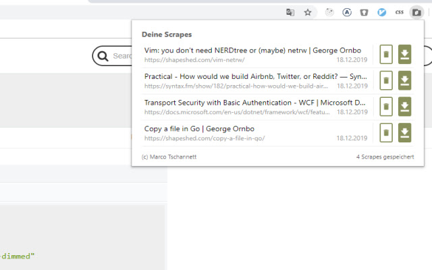
Task: Click the docs.microsoft.com dotnet URL
Action: click(x=237, y=112)
